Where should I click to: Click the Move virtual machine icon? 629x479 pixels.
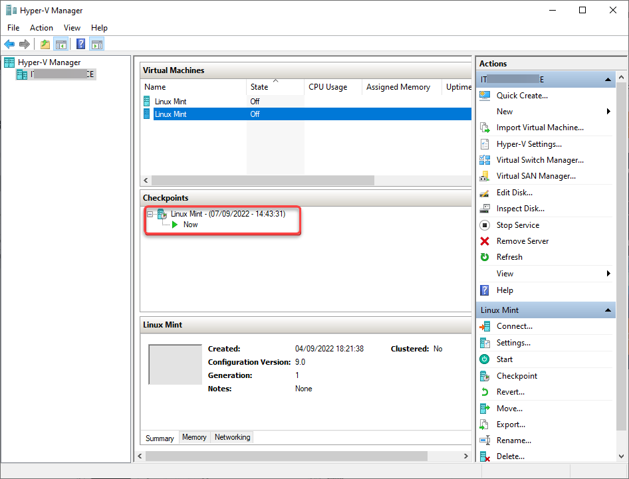tap(485, 409)
